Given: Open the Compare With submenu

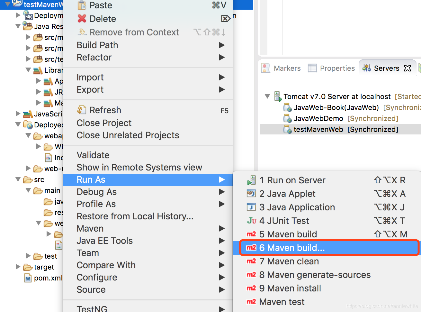Looking at the screenshot, I should pos(148,265).
